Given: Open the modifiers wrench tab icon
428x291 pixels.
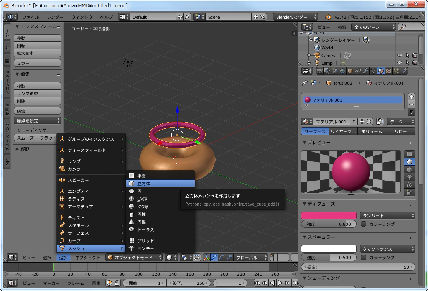Looking at the screenshot, I should click(365, 71).
